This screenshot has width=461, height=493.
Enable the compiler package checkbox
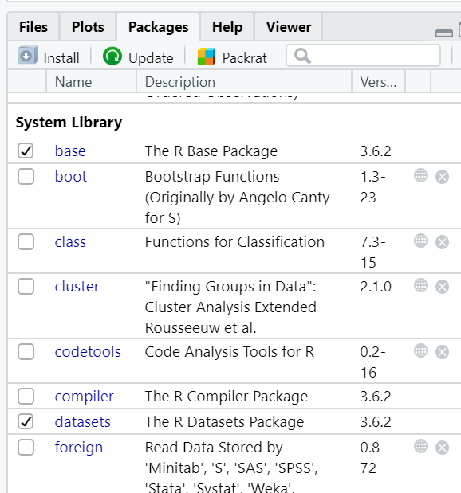pos(26,396)
